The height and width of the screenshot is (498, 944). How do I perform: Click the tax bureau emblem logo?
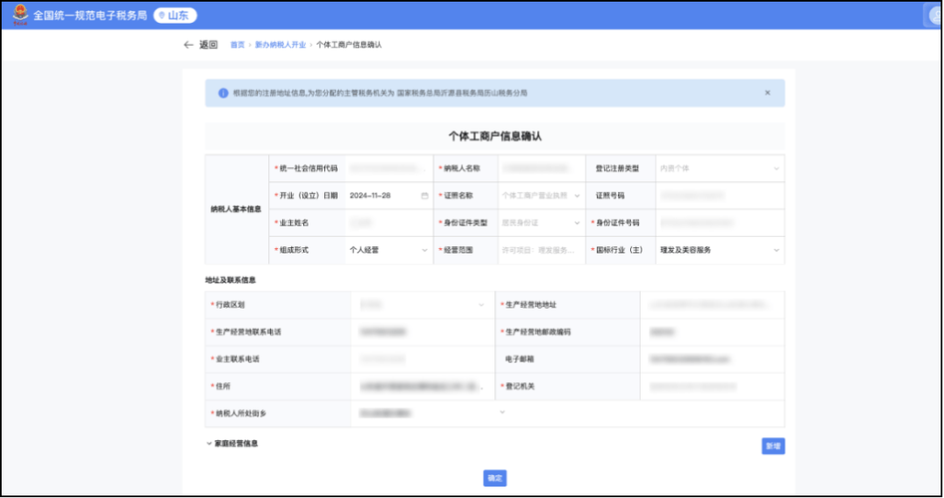(21, 14)
